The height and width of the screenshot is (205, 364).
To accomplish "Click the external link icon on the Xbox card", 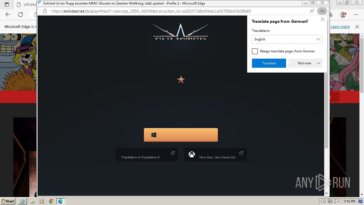I will [x=241, y=153].
